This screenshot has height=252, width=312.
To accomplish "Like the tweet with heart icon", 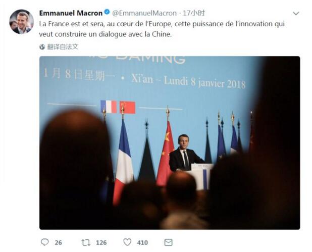I will pos(127,242).
